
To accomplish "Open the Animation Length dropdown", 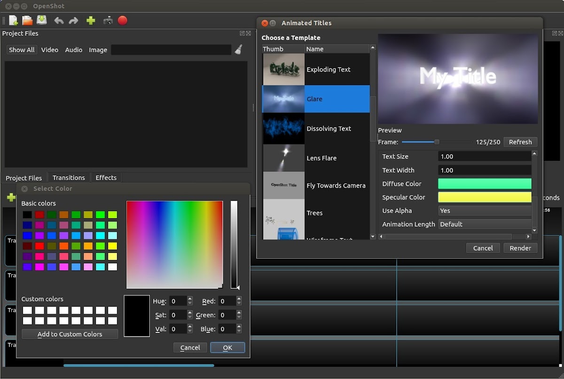I will (485, 224).
